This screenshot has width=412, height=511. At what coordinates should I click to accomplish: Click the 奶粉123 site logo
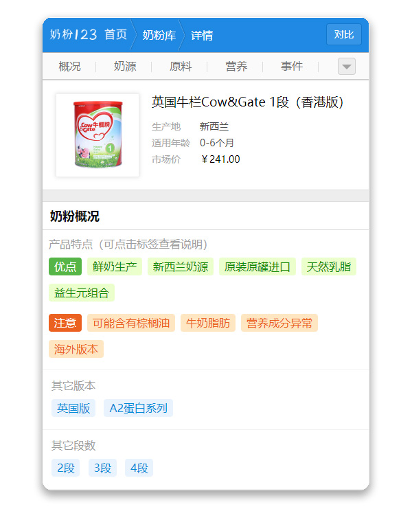[73, 35]
